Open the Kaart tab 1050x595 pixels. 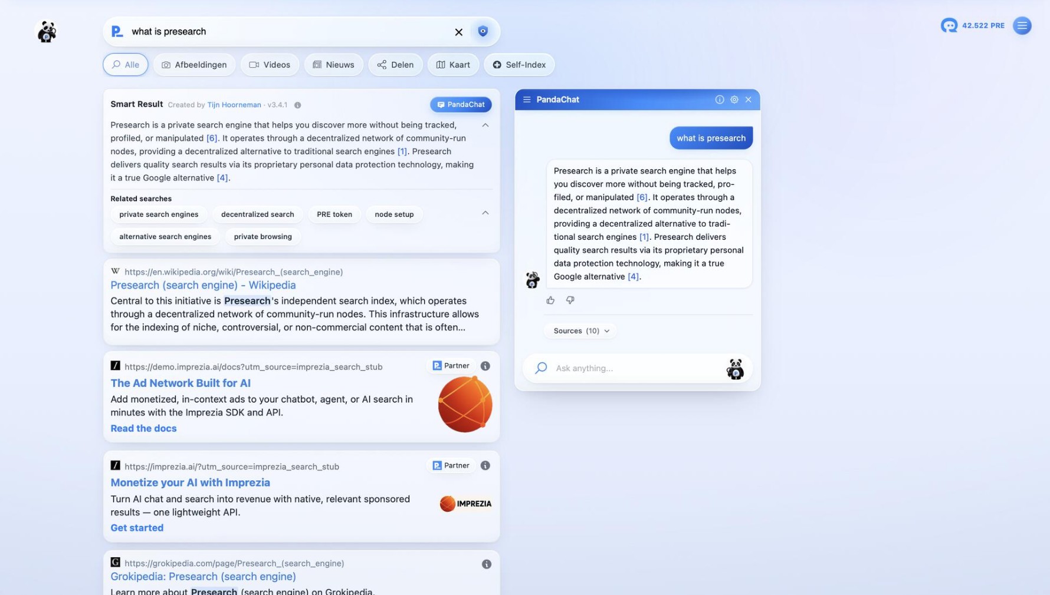coord(453,65)
